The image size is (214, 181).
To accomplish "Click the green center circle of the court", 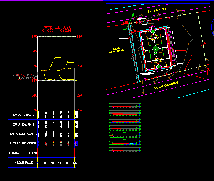I will tap(156, 49).
